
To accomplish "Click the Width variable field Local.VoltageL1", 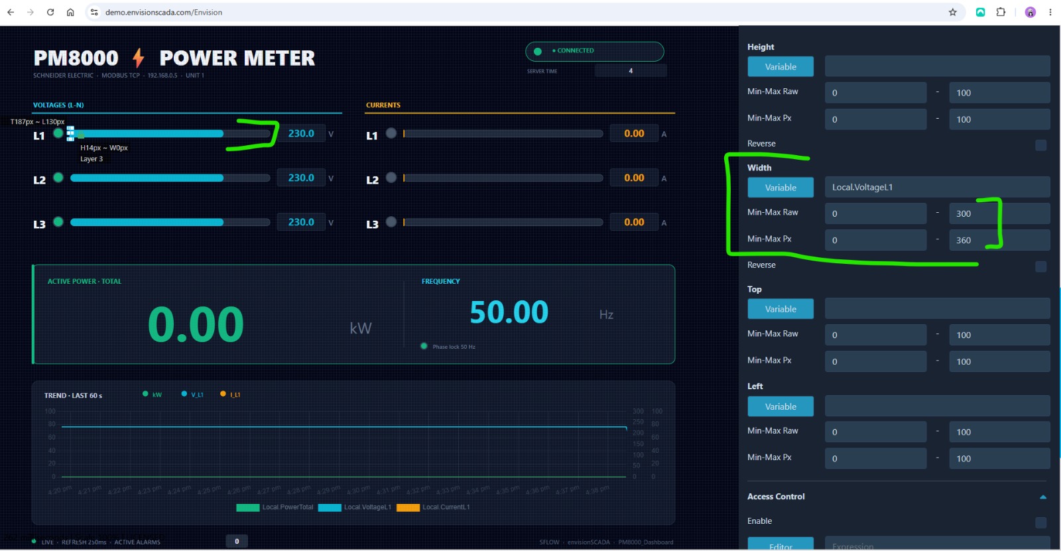I will pos(938,187).
